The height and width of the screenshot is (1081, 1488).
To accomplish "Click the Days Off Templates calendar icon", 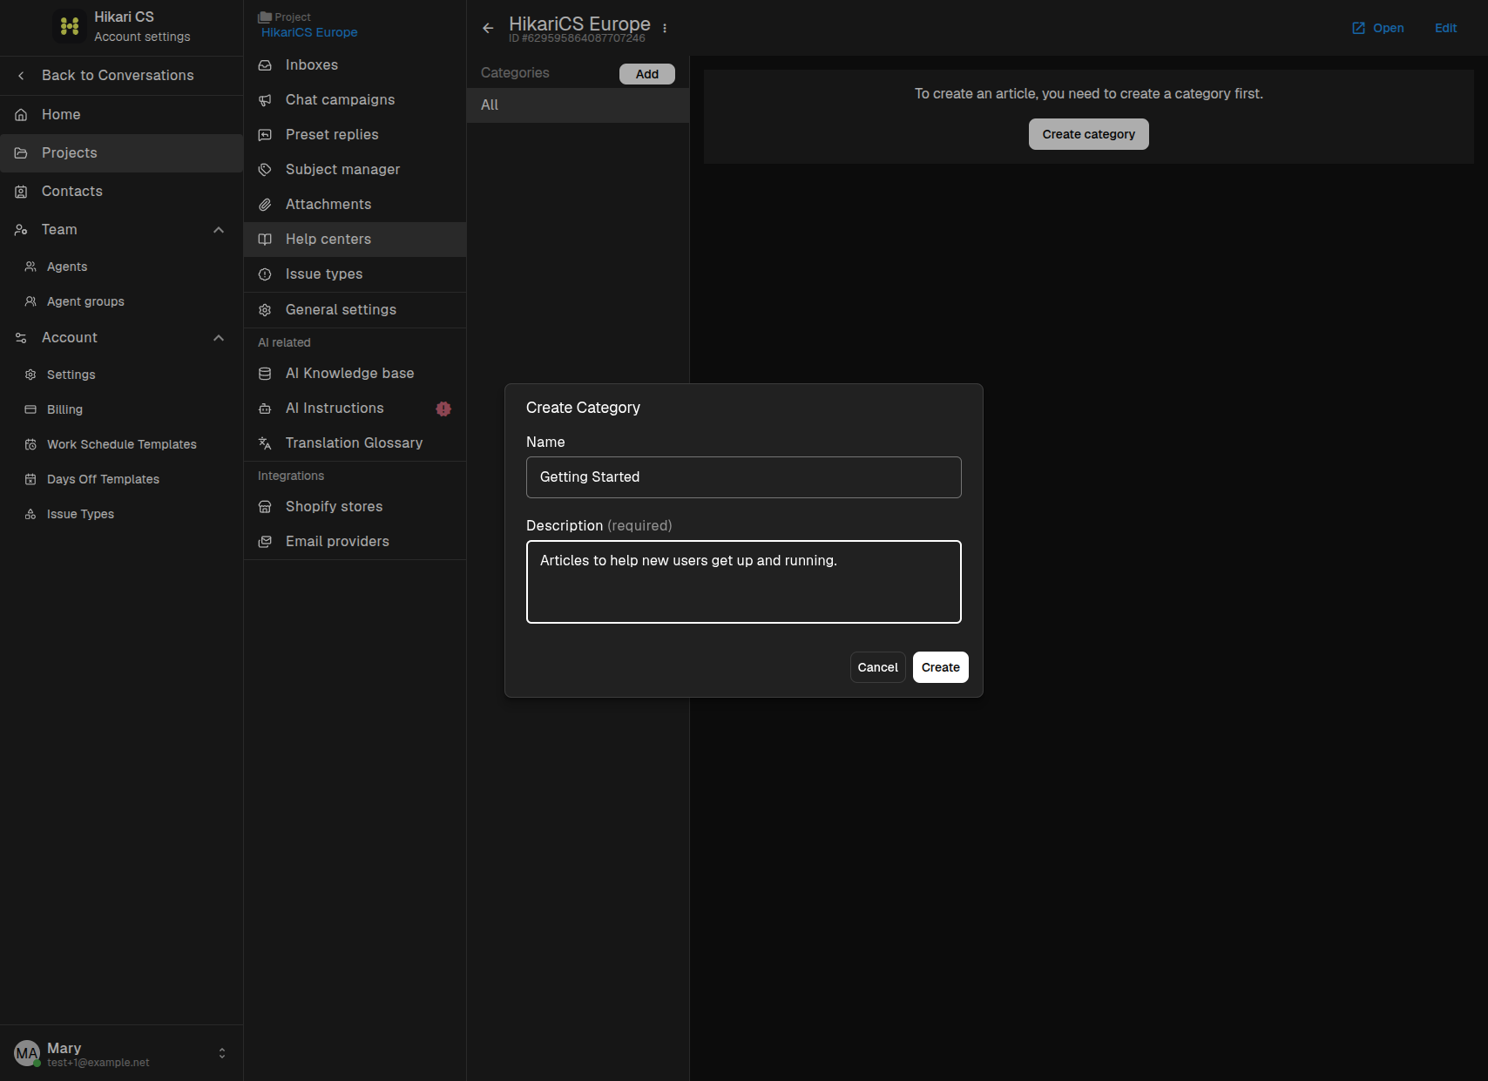I will coord(30,479).
